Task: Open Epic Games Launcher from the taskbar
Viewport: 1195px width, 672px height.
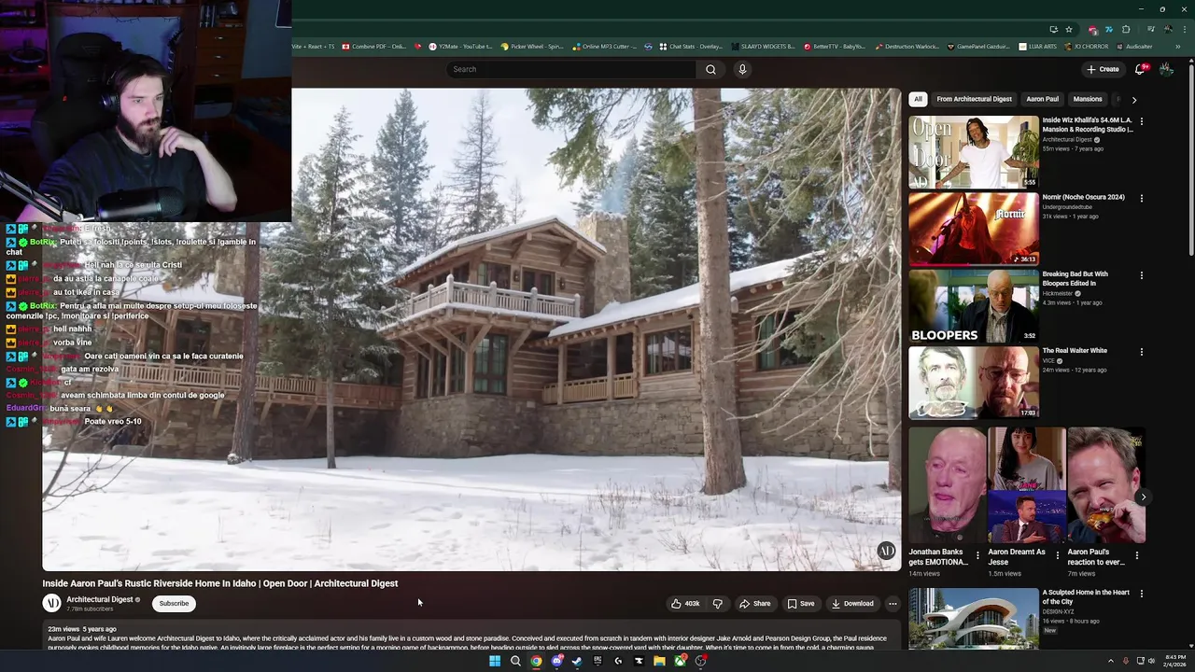Action: pyautogui.click(x=597, y=661)
